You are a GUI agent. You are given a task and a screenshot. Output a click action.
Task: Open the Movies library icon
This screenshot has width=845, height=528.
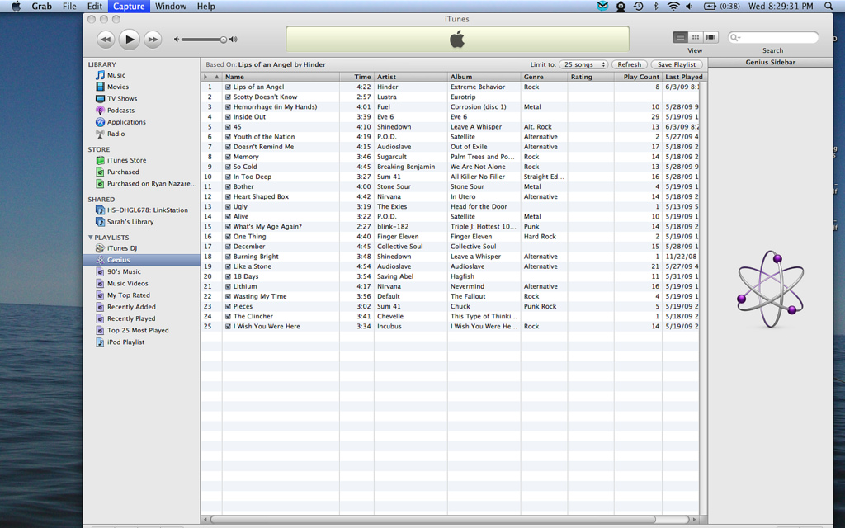(x=100, y=87)
